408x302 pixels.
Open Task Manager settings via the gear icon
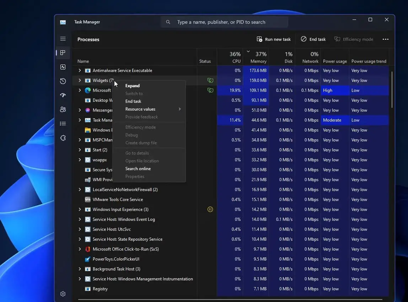point(63,294)
